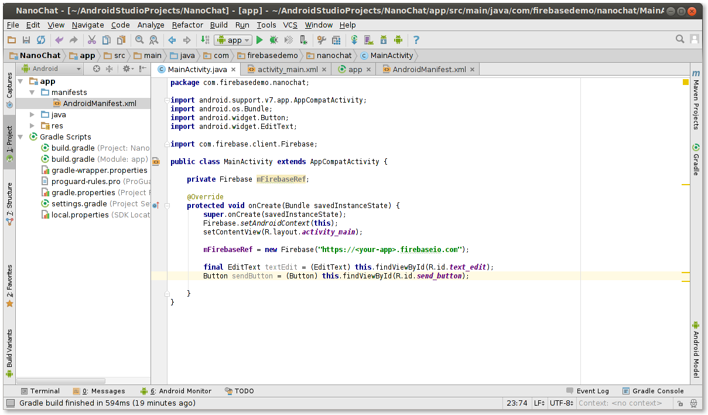Click the Paste toolbar icon
This screenshot has width=708, height=415.
[x=121, y=40]
